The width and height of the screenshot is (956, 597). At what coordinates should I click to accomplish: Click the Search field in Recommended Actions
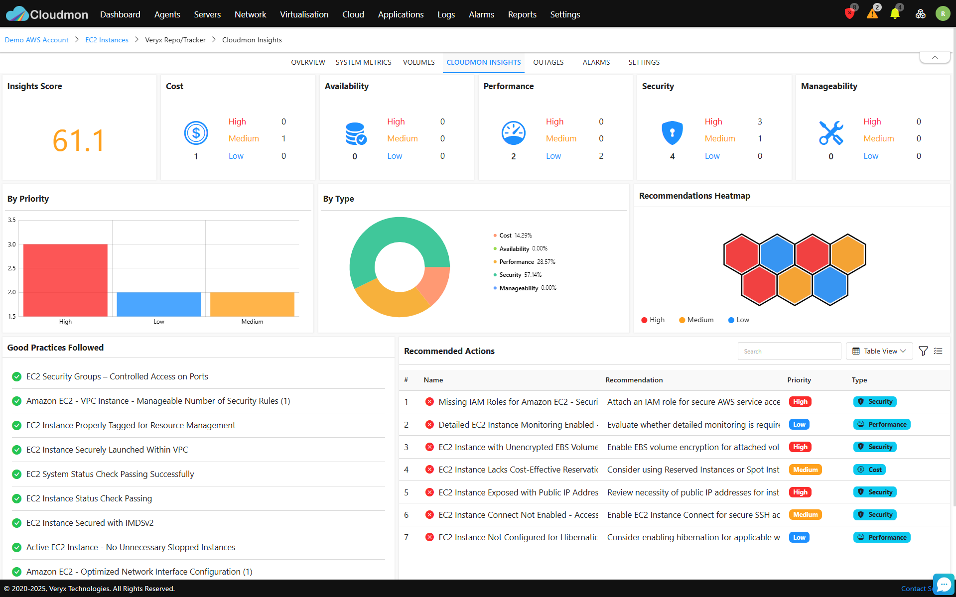[x=789, y=351]
